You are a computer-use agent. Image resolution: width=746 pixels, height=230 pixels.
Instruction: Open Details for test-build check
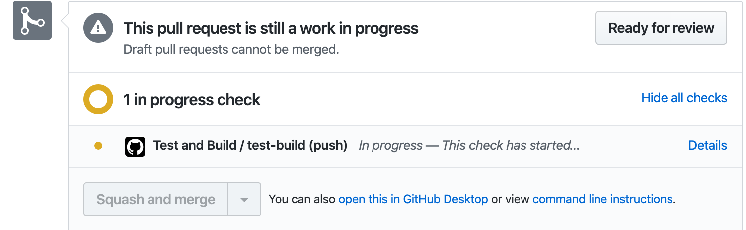point(707,145)
